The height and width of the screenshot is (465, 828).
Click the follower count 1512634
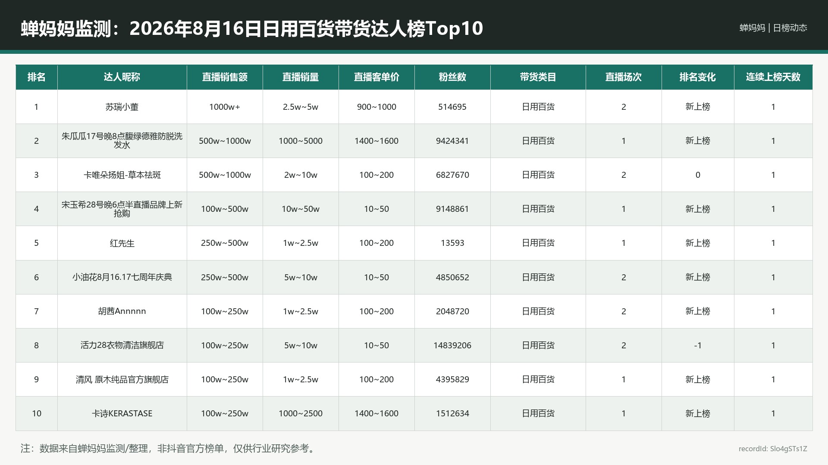coord(452,413)
